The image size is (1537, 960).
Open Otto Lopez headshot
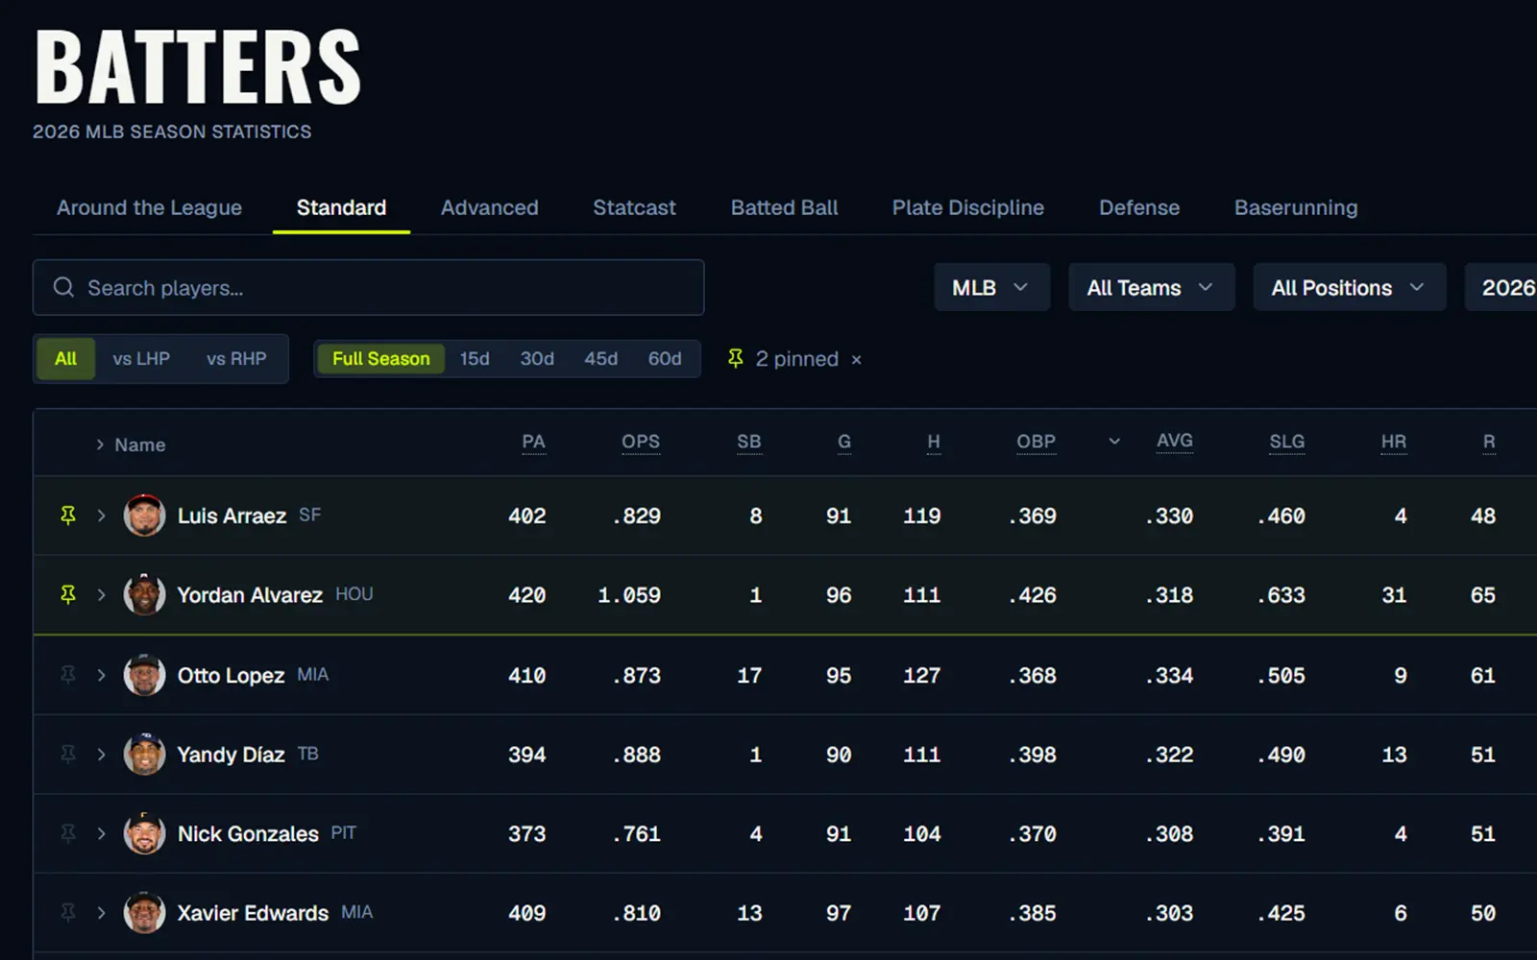click(x=144, y=675)
